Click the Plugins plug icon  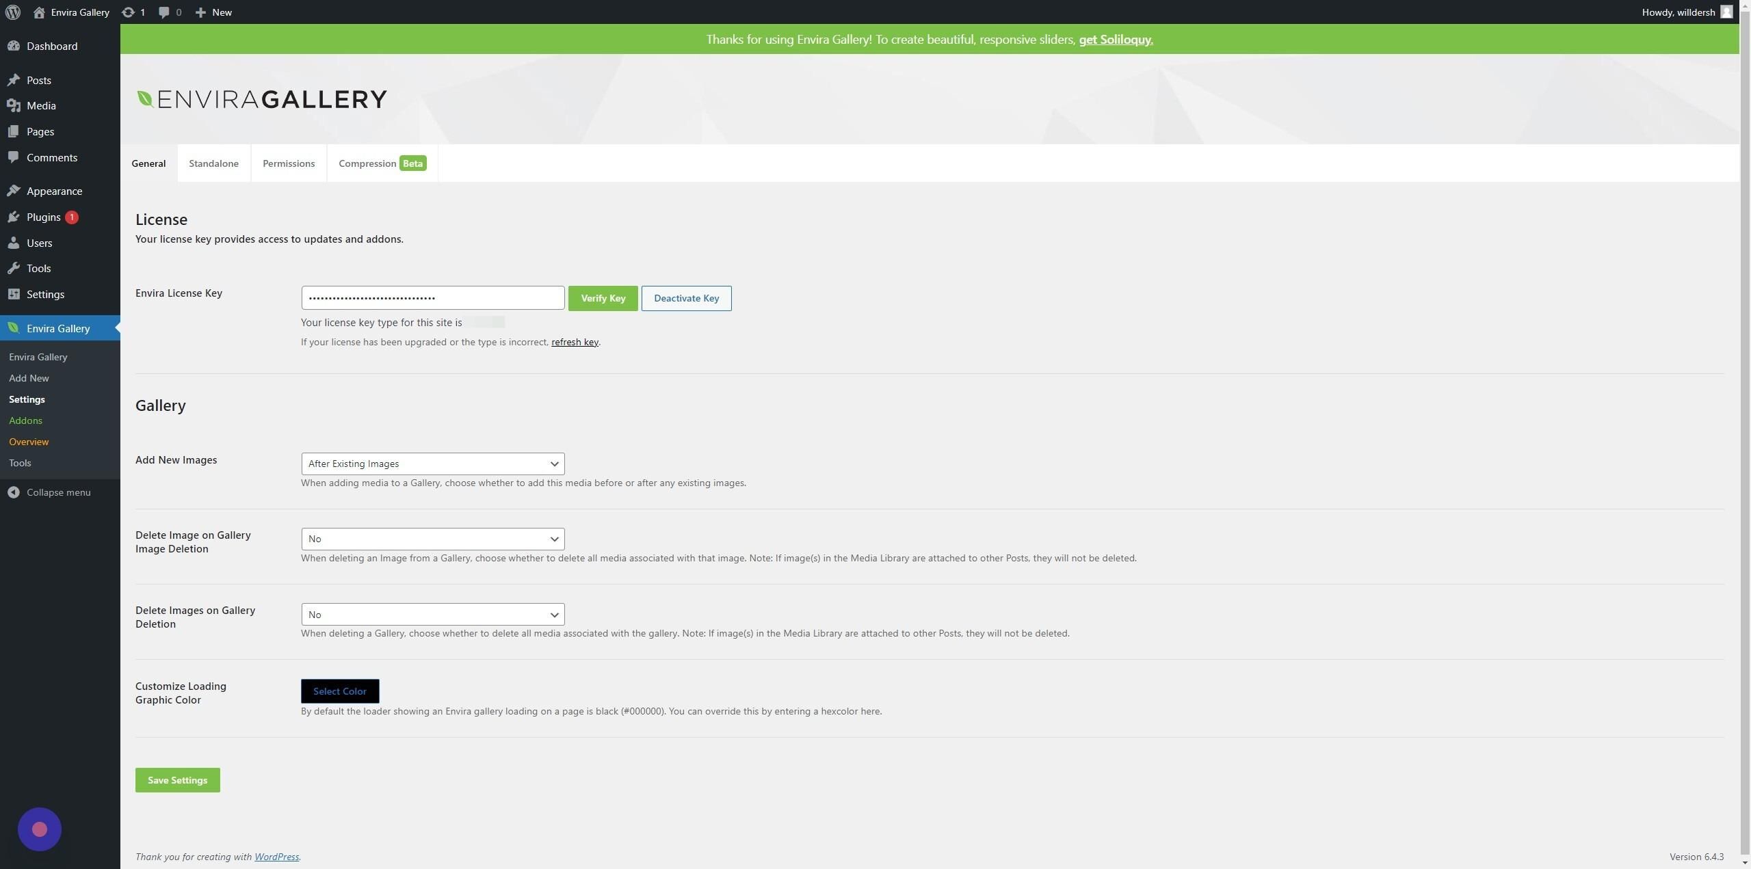pos(14,217)
